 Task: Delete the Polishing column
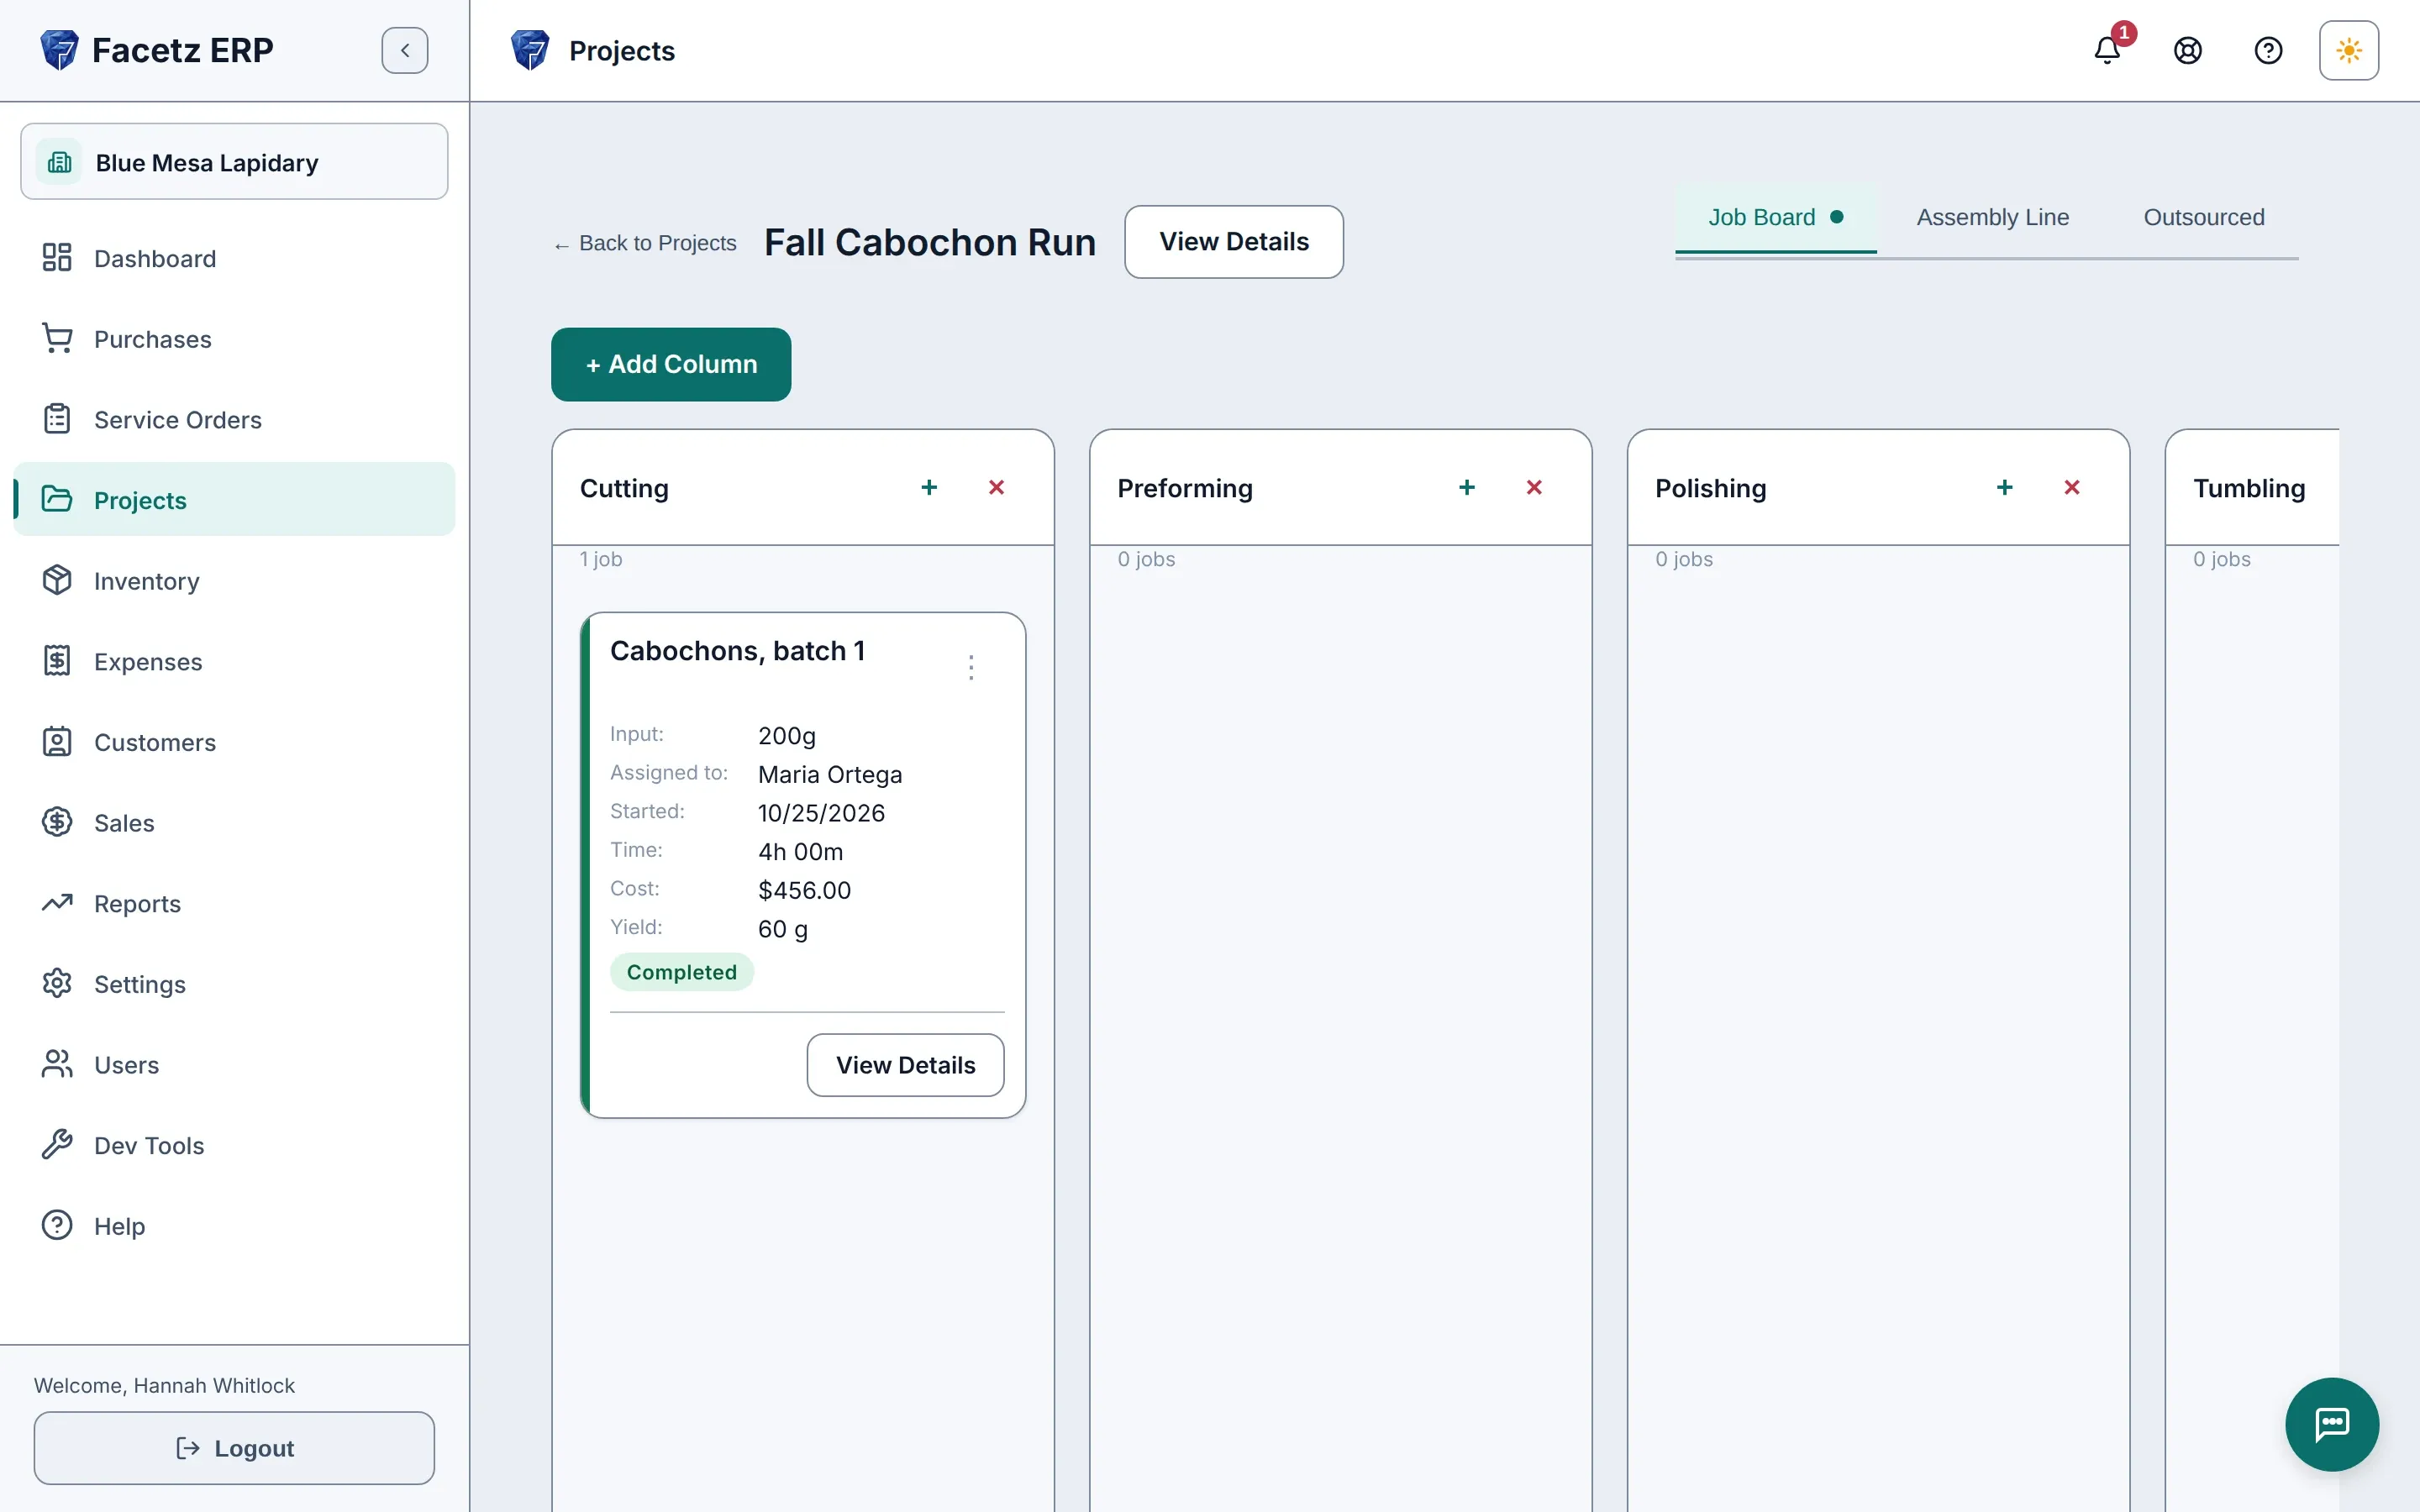pos(2072,487)
